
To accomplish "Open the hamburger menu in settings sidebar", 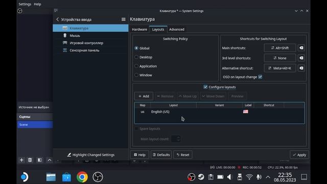I will (x=124, y=19).
